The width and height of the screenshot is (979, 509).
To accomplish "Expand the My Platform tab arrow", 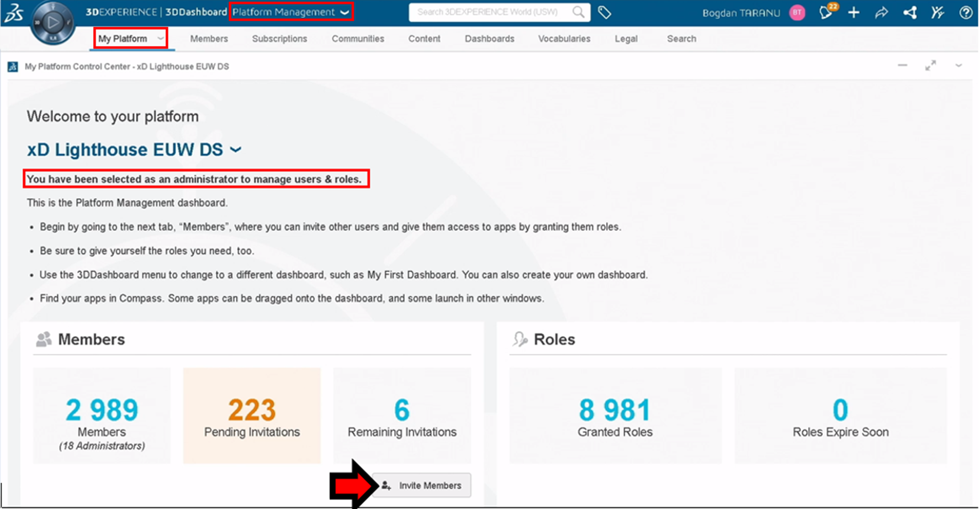I will (160, 38).
